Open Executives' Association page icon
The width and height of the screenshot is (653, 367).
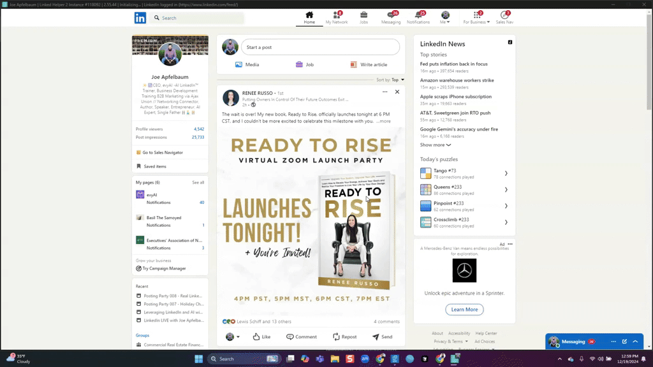[140, 240]
